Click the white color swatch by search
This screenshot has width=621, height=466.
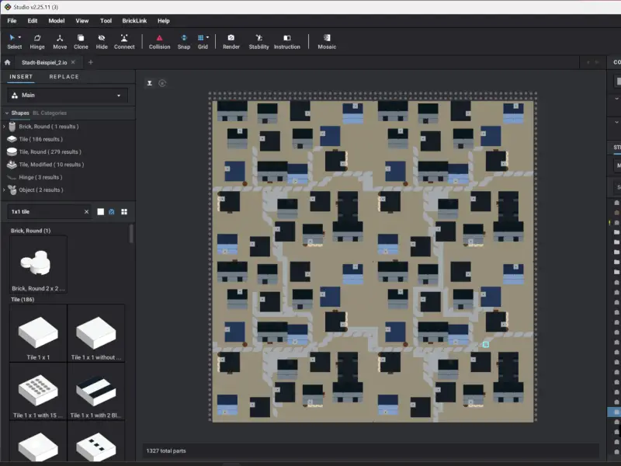100,212
